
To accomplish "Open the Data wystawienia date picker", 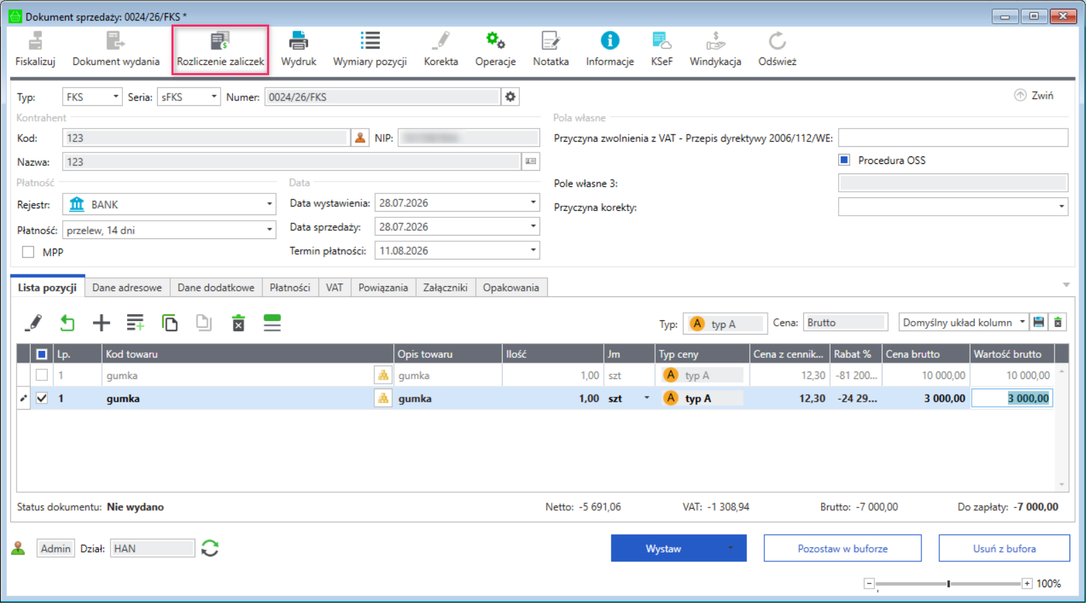I will (533, 203).
